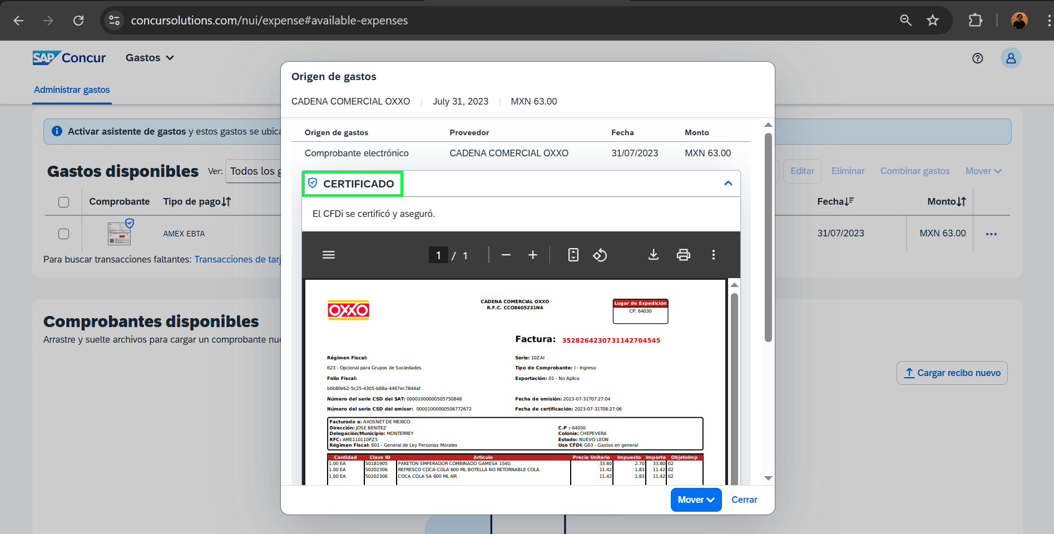Open the Gastos dropdown menu
The width and height of the screenshot is (1054, 534).
click(x=150, y=58)
